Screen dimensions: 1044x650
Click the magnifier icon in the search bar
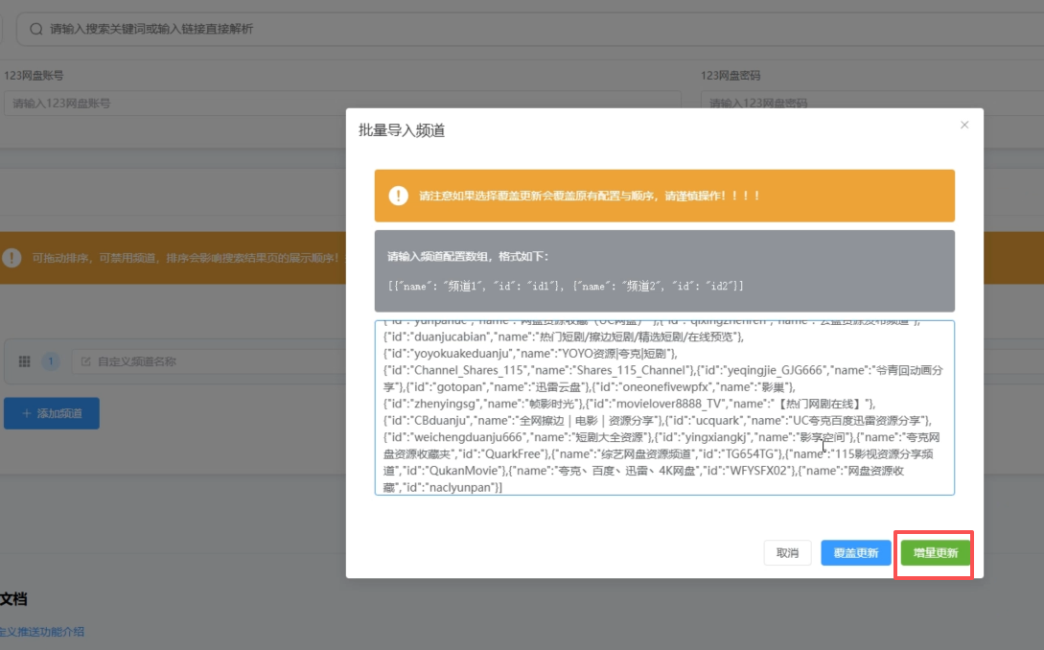[36, 29]
